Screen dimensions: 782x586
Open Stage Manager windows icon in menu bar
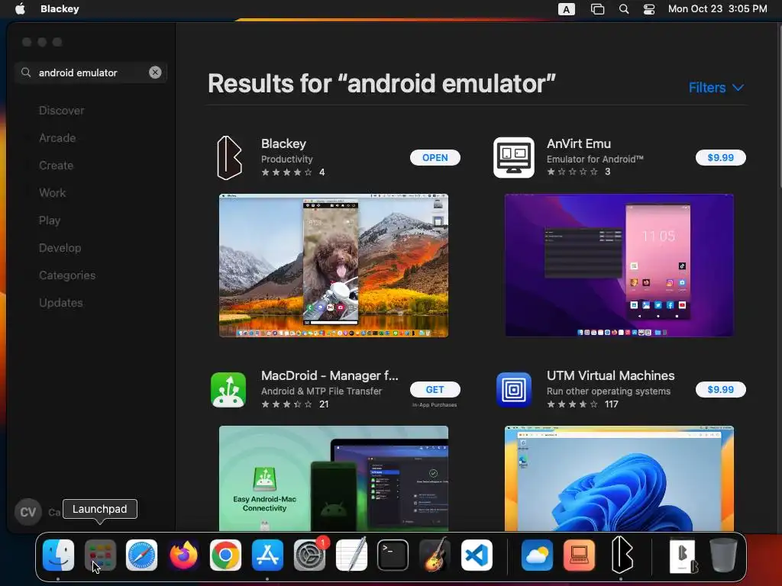(x=597, y=9)
